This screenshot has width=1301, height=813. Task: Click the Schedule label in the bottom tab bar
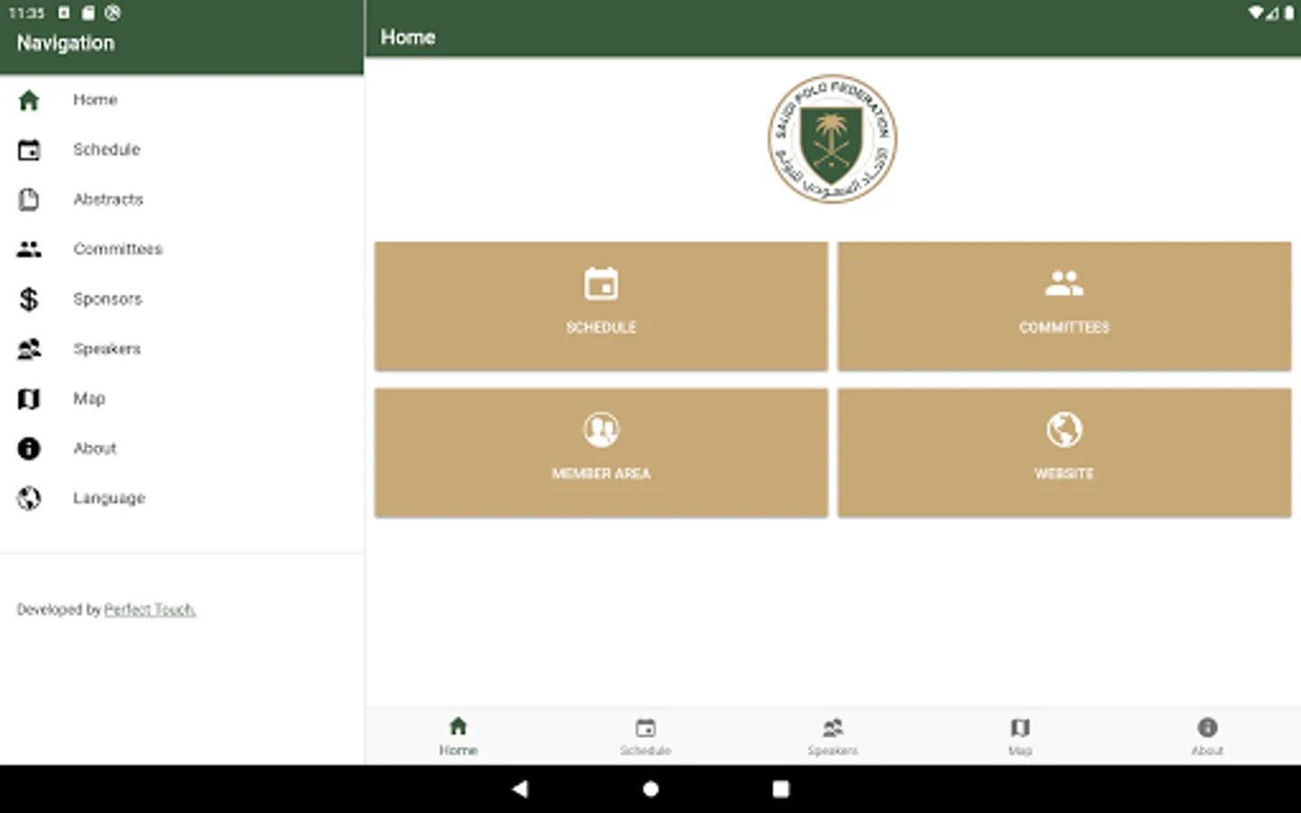645,751
